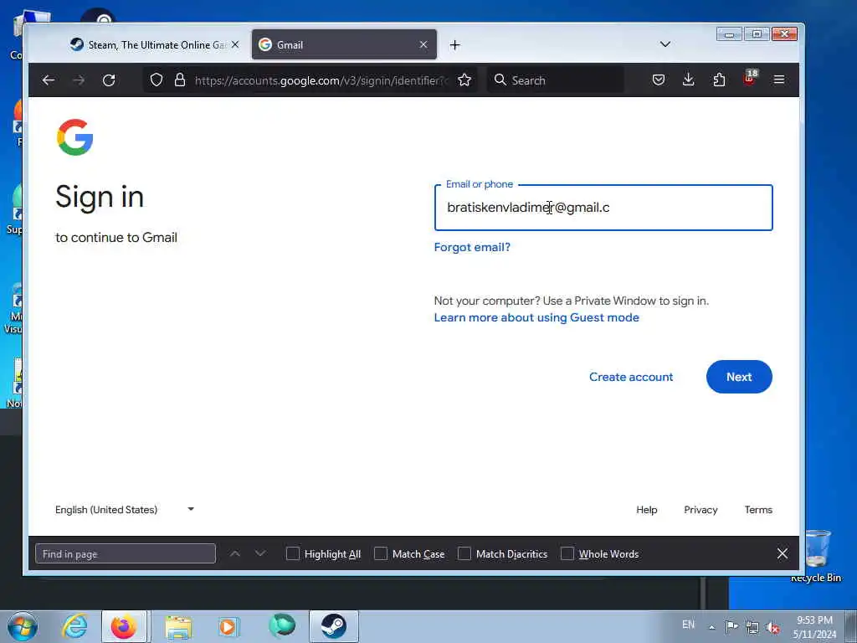Close the find bar
The height and width of the screenshot is (643, 857).
pos(783,553)
